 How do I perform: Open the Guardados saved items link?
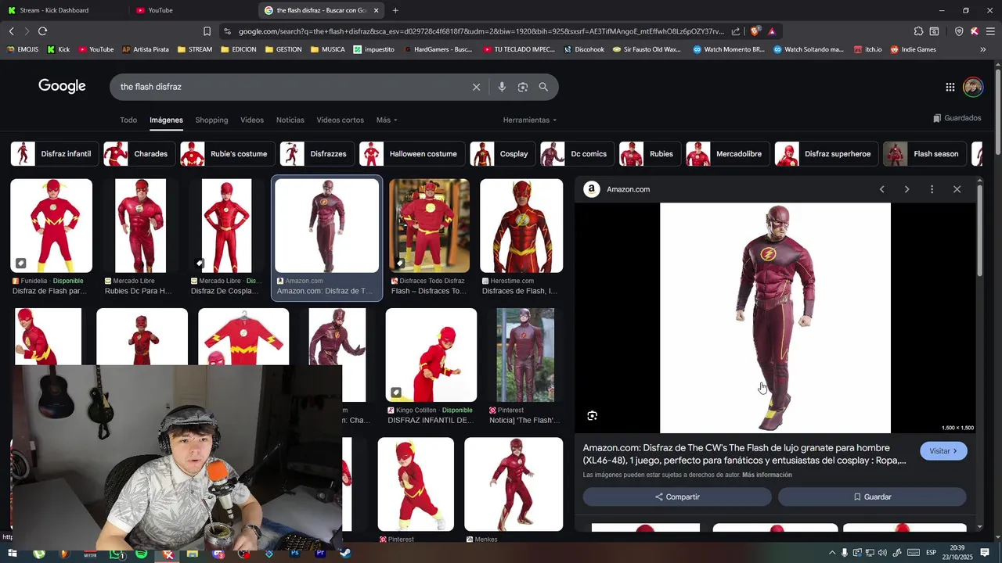click(x=957, y=118)
